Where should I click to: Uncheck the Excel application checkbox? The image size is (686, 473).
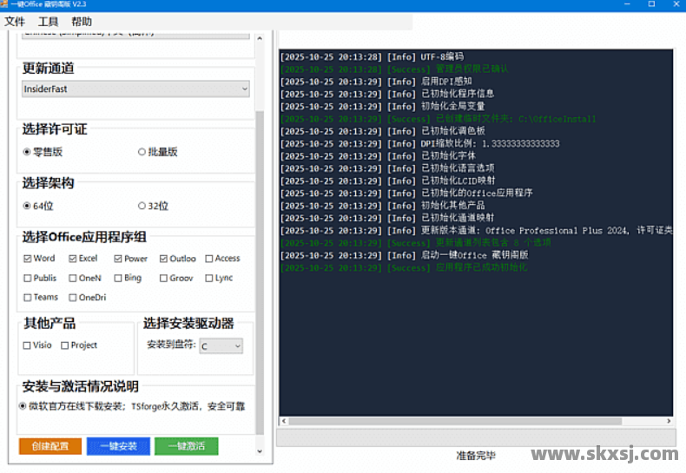point(73,259)
